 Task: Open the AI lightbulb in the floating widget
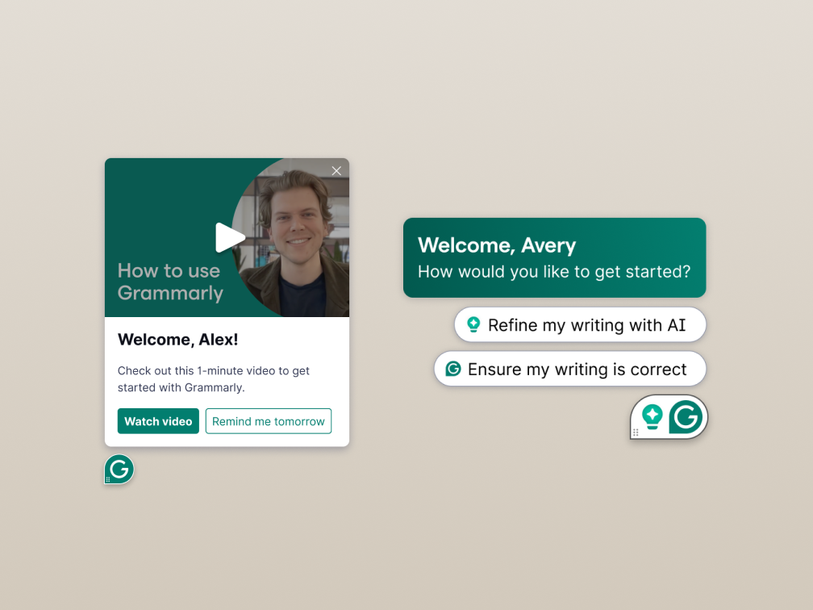click(652, 417)
